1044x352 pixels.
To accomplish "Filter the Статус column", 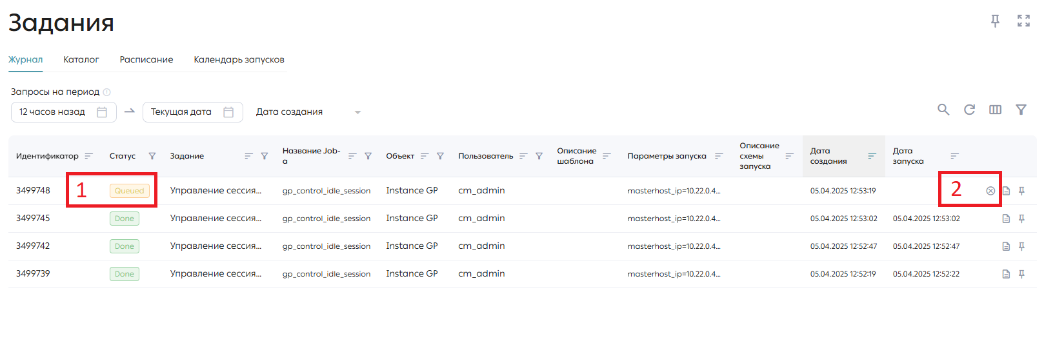I will point(152,156).
